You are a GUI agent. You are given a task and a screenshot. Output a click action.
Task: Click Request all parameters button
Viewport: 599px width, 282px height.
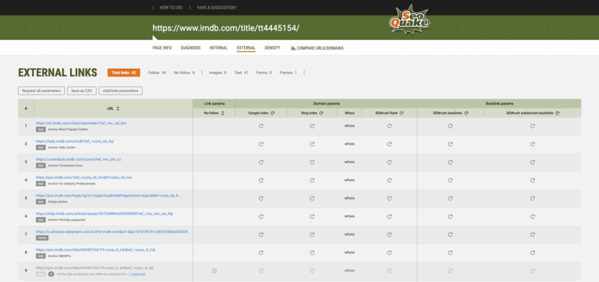click(x=42, y=90)
